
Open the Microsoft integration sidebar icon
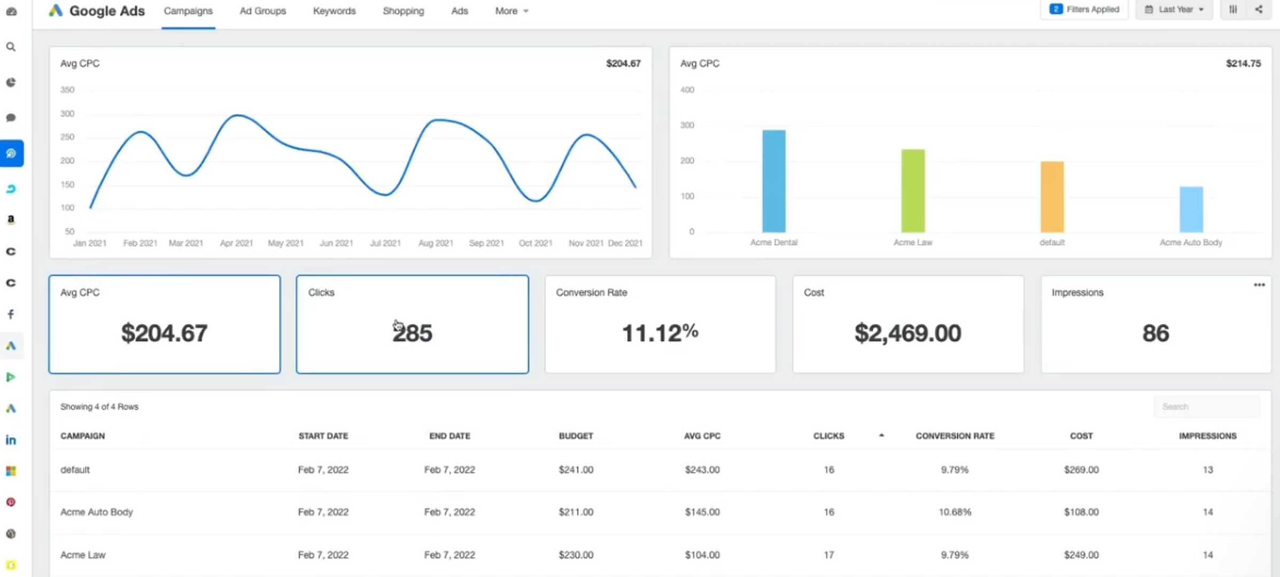pyautogui.click(x=11, y=471)
